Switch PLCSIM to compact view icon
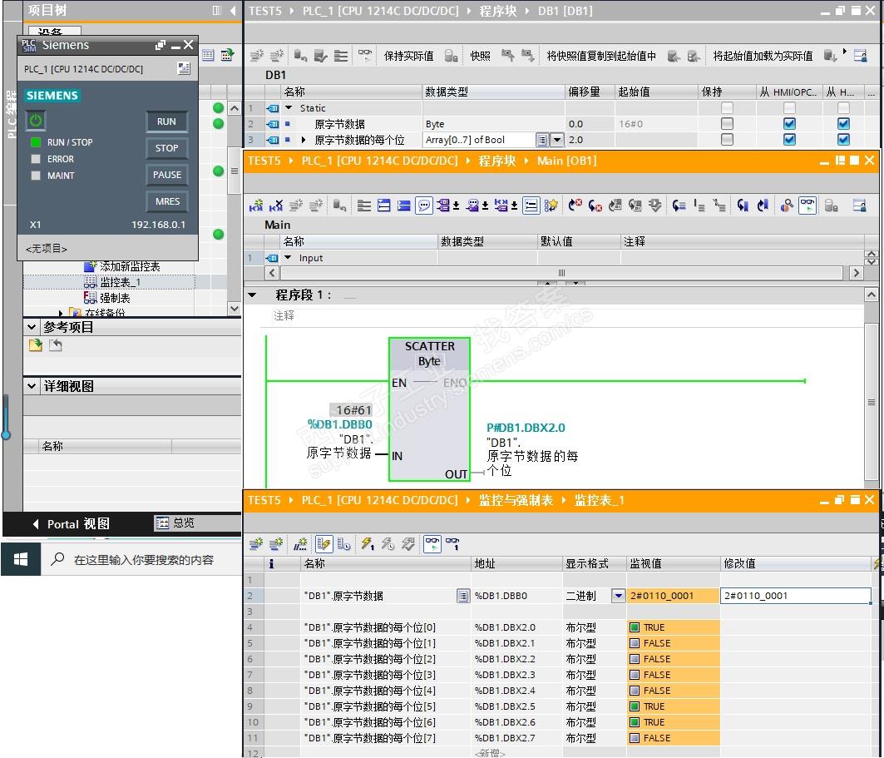The width and height of the screenshot is (884, 758). pyautogui.click(x=184, y=69)
